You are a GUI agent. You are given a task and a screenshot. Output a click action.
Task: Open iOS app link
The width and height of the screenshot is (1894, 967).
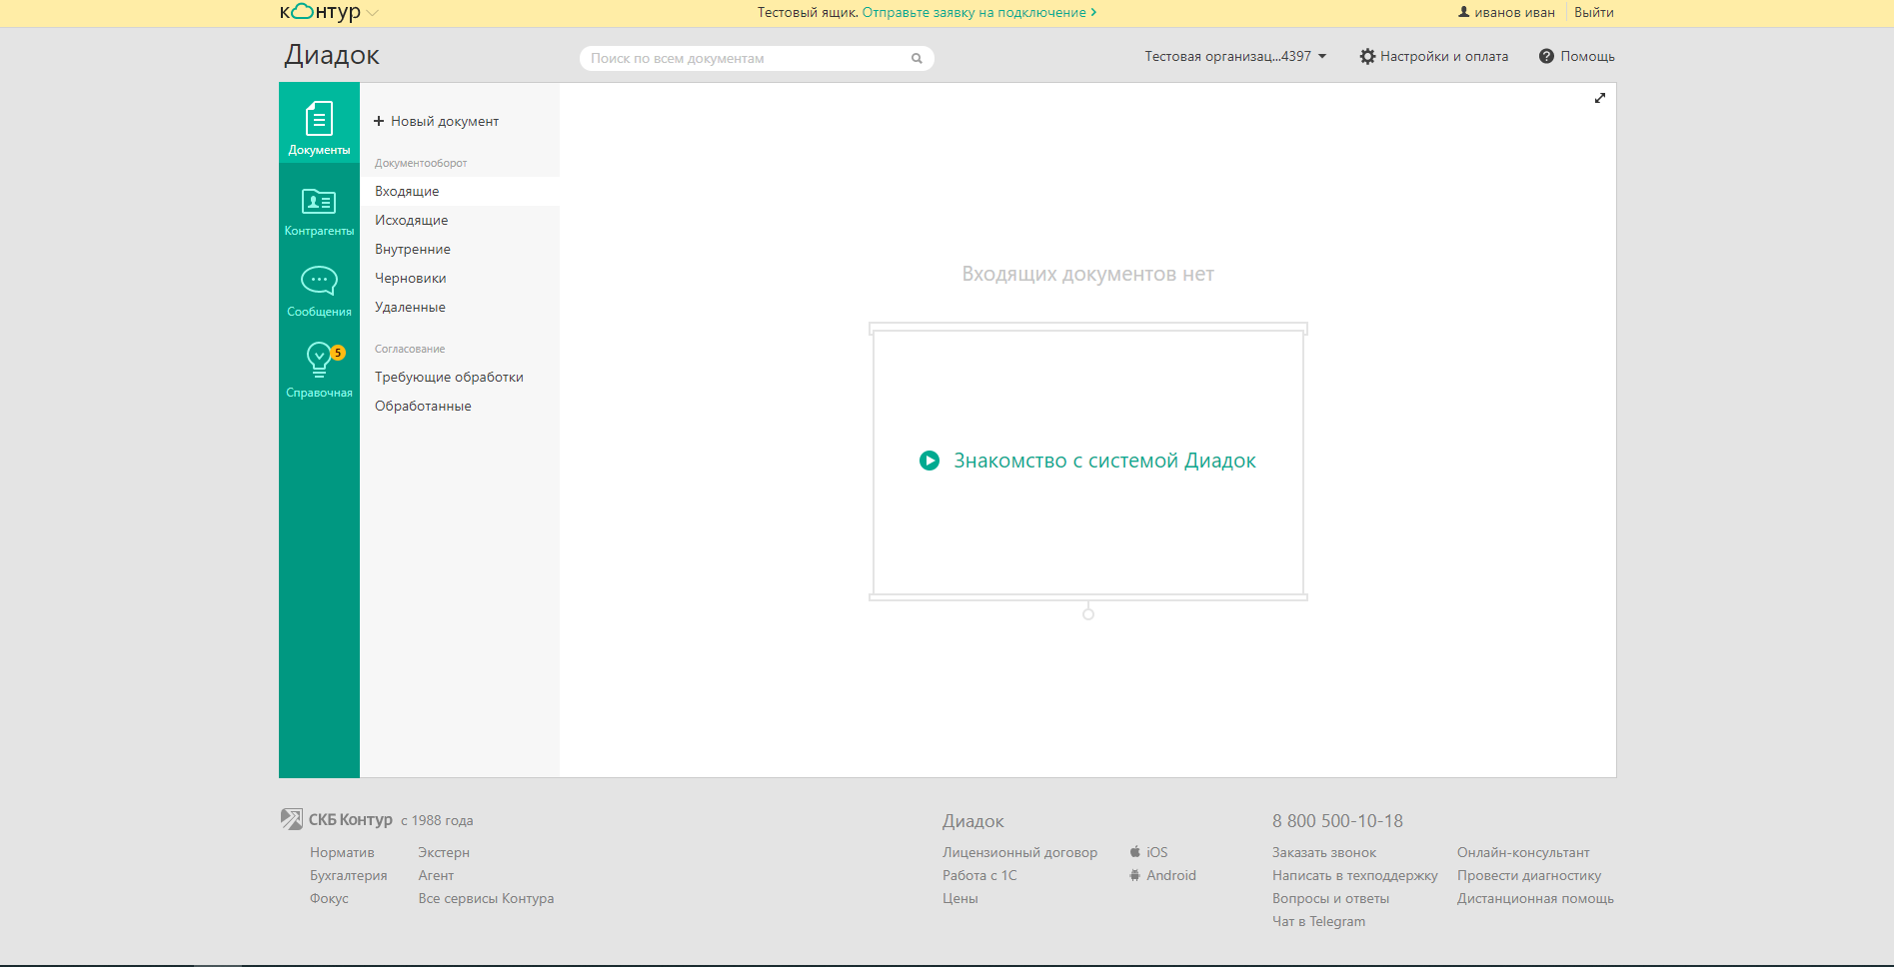point(1157,852)
